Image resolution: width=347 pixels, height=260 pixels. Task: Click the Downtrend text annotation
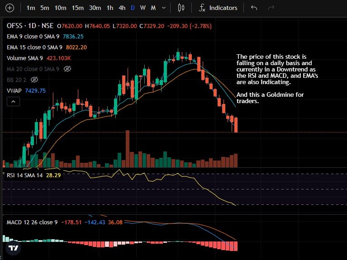tap(277, 79)
